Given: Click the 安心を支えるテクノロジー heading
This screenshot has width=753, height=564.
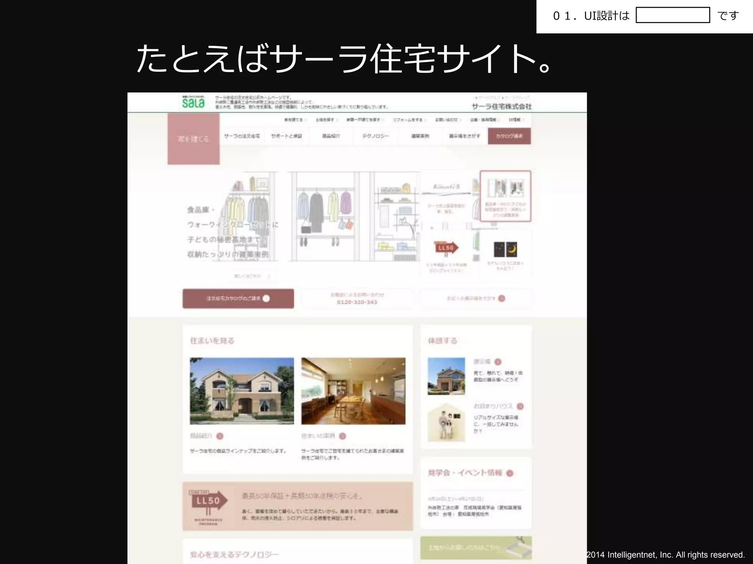Looking at the screenshot, I should click(x=234, y=554).
